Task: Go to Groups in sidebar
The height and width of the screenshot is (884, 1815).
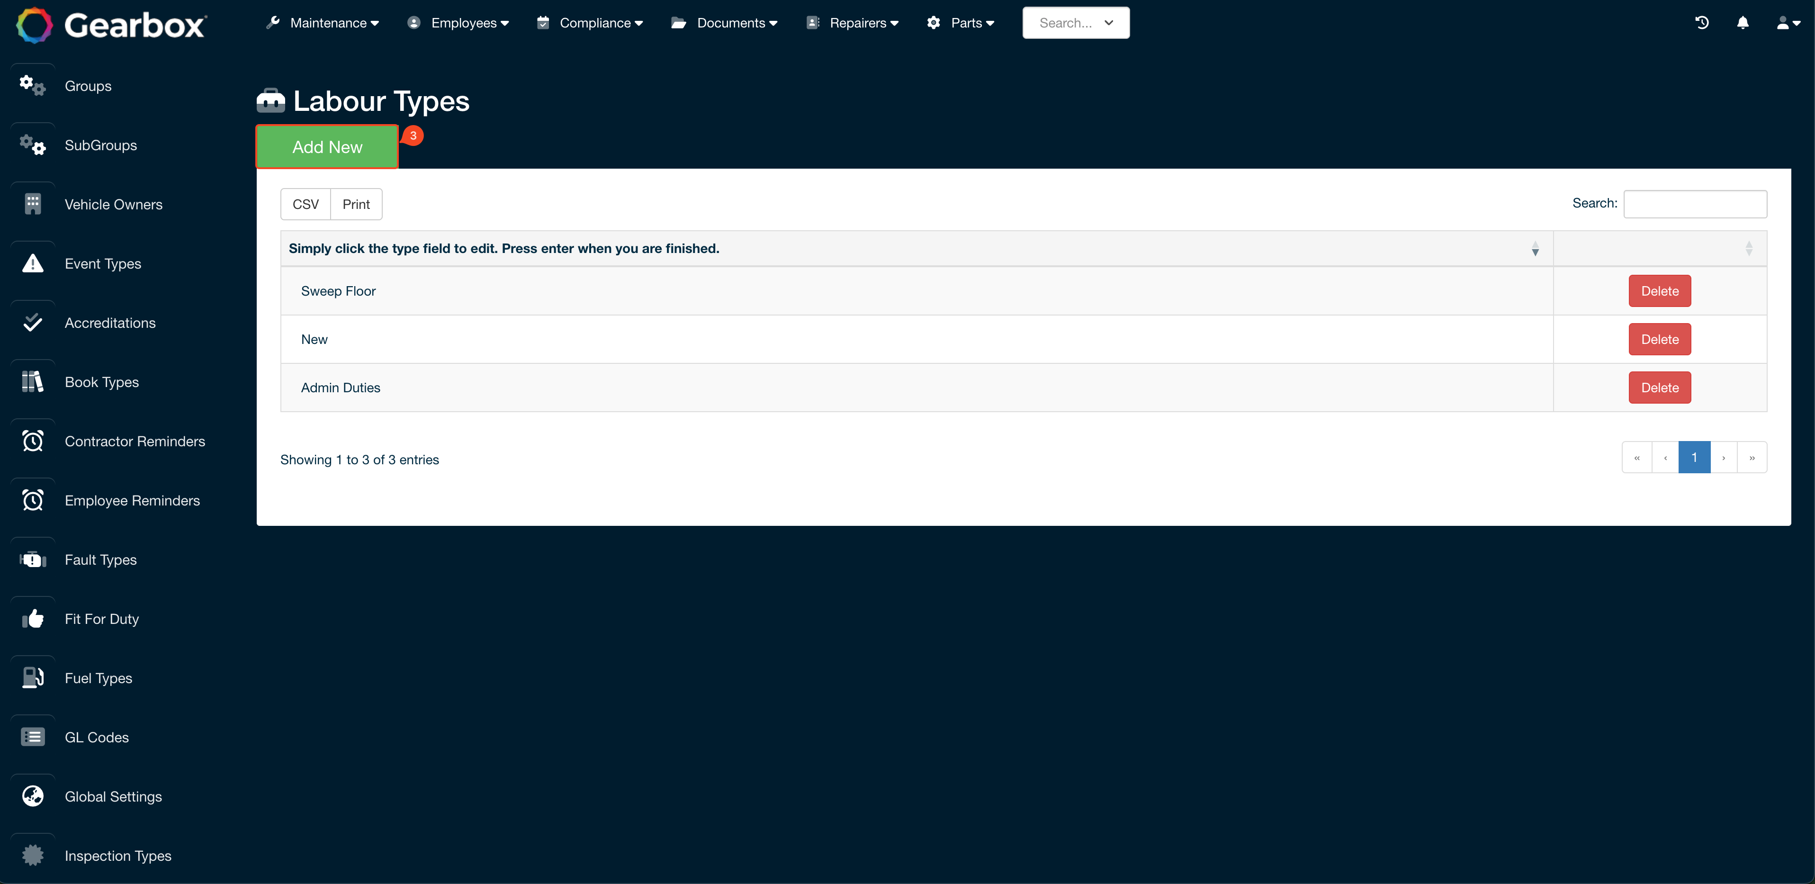Action: coord(88,85)
